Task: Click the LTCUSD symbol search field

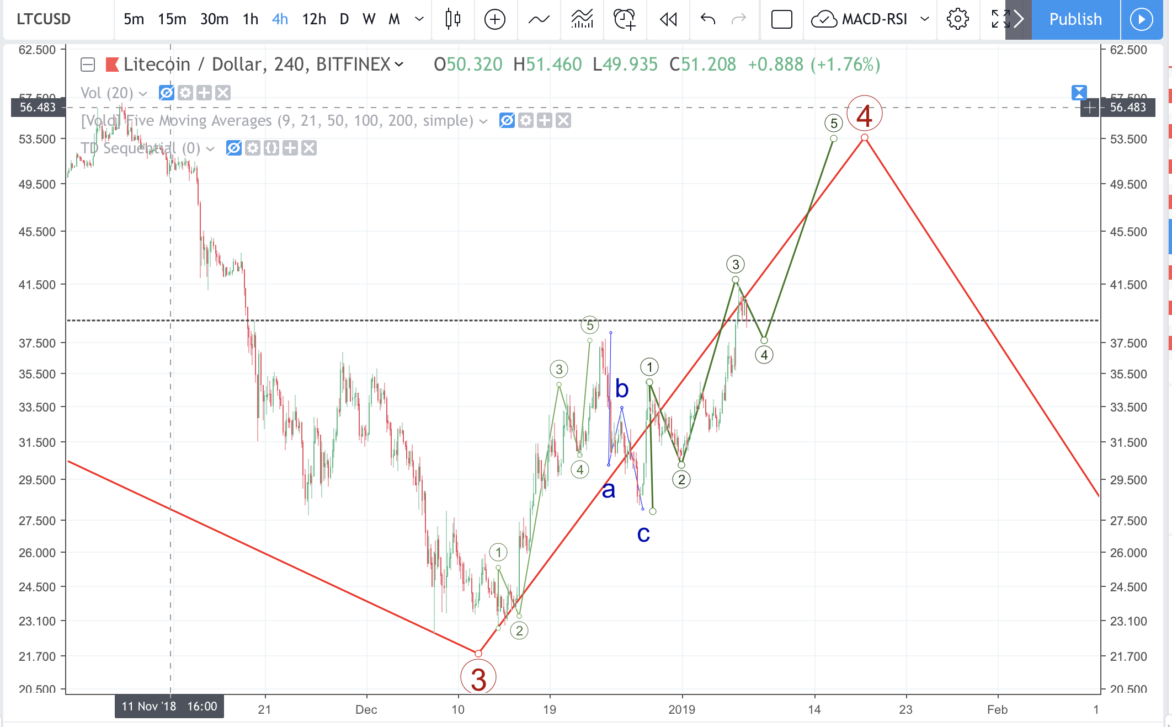Action: (44, 19)
